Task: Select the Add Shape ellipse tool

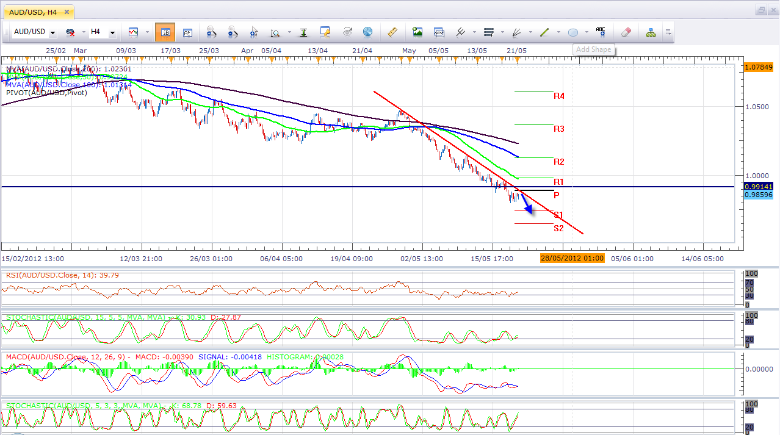Action: coord(573,32)
